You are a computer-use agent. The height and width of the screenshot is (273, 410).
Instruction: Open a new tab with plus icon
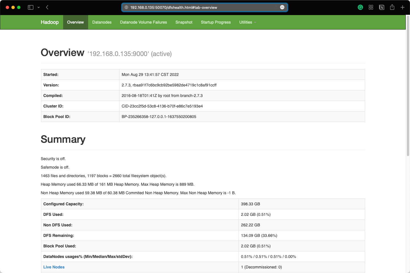[x=402, y=7]
